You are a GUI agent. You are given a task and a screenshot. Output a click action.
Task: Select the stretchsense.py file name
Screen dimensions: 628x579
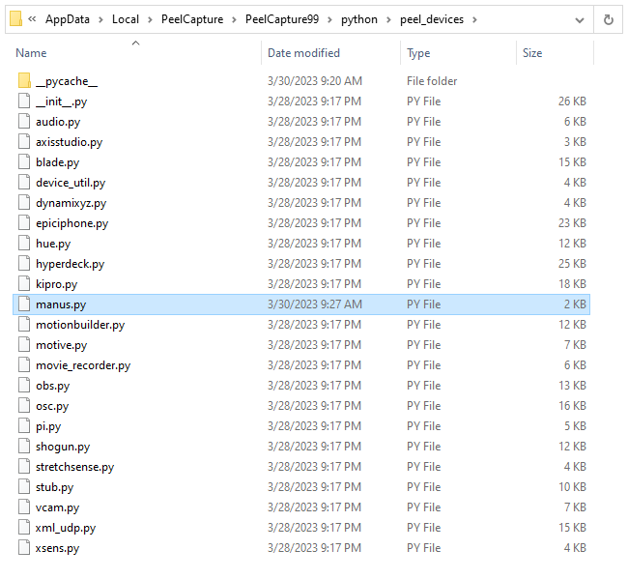click(74, 467)
